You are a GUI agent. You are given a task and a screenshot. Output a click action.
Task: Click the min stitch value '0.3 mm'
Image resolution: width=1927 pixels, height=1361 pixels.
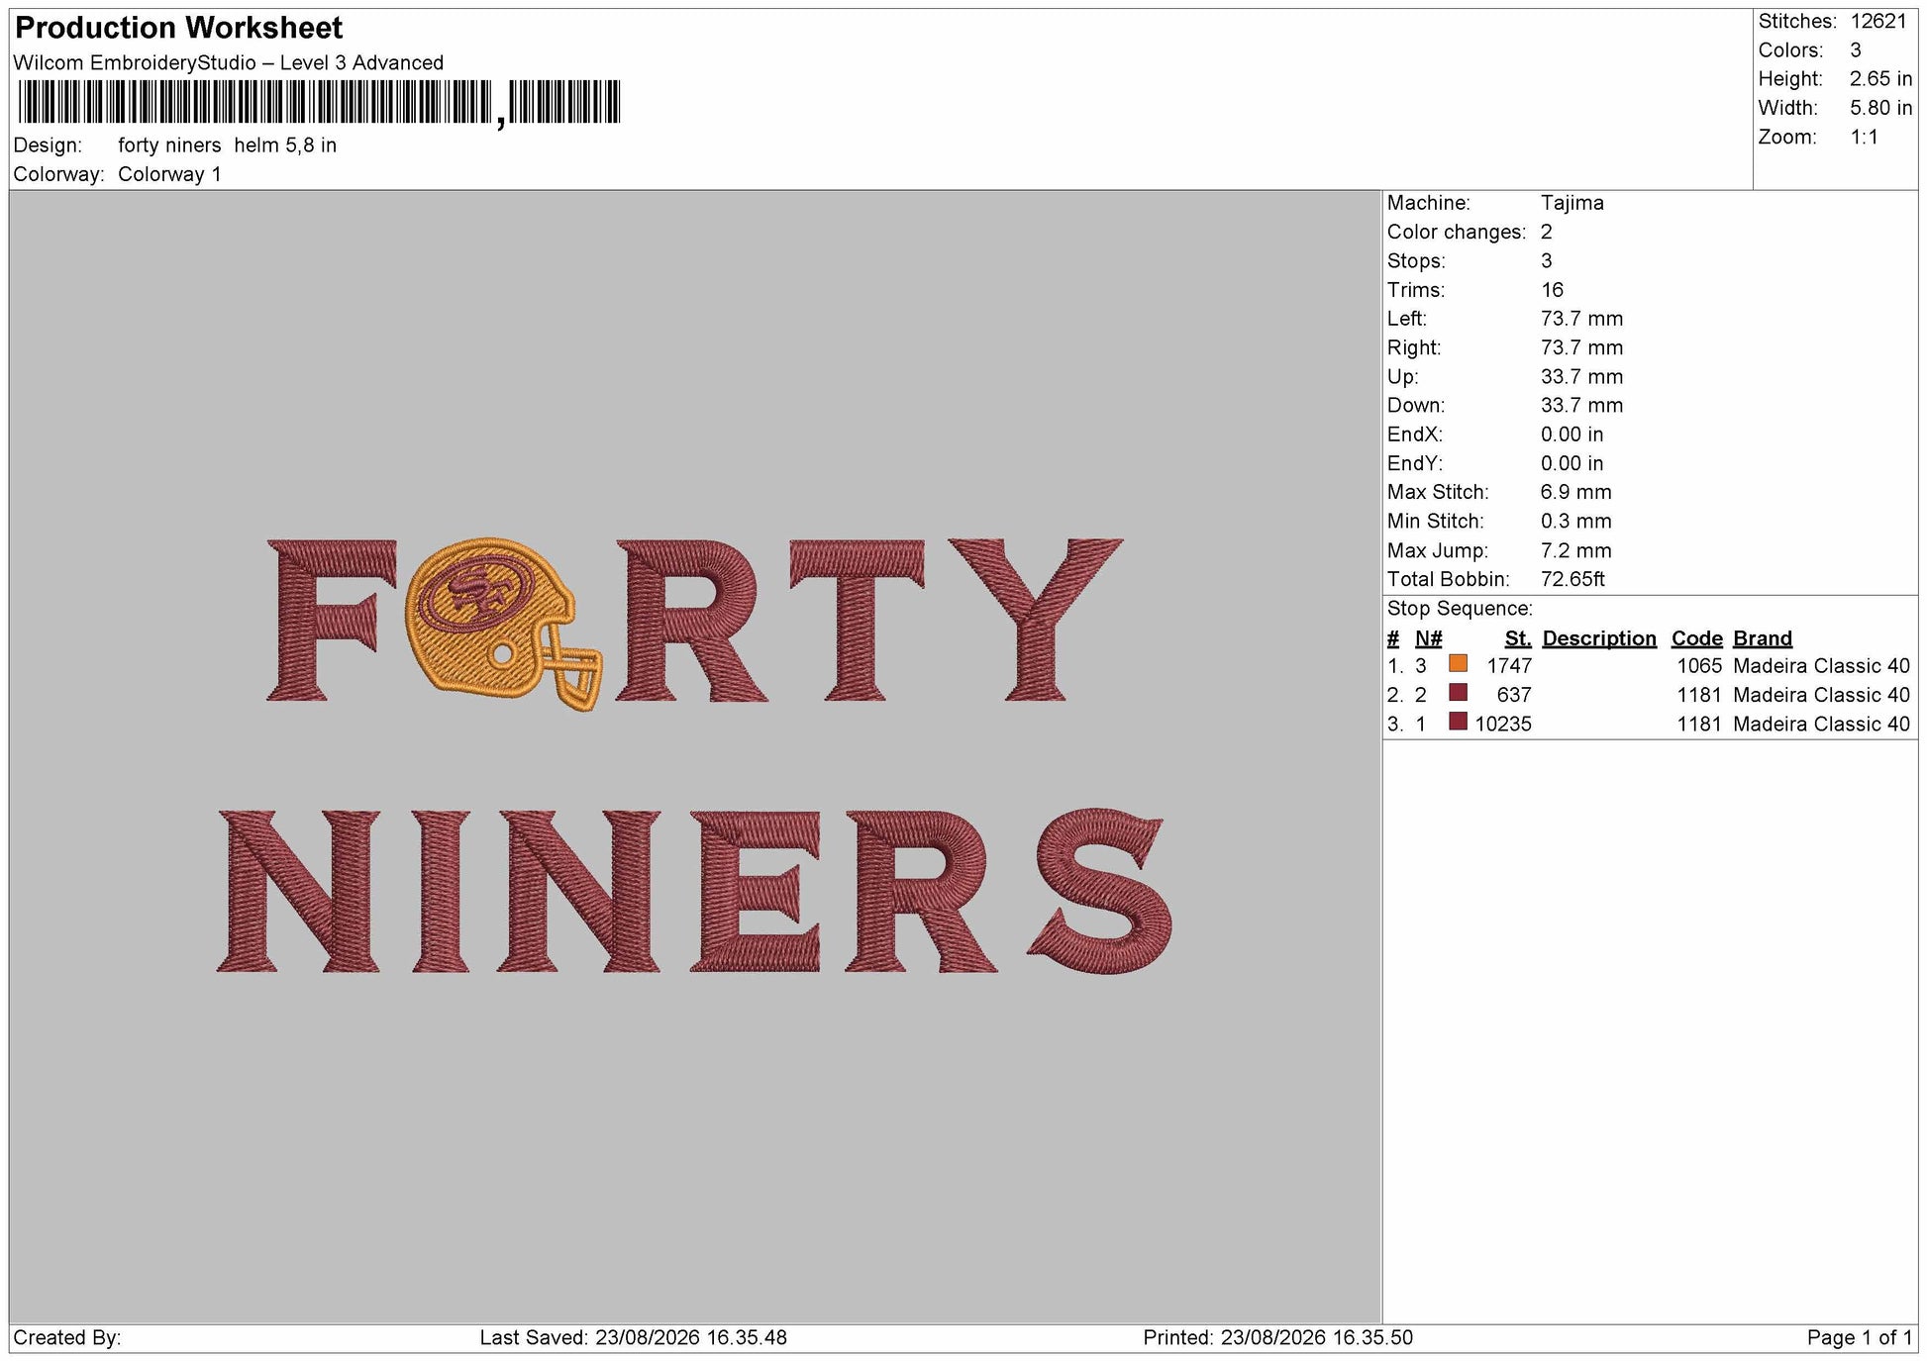(x=1575, y=521)
